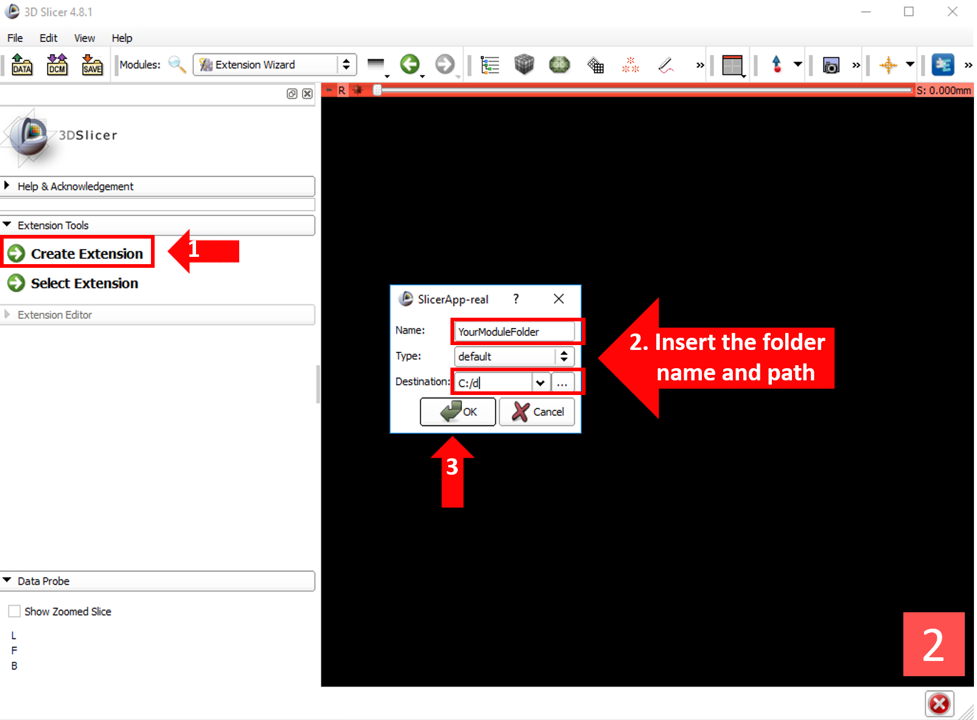
Task: Open the Segment Editor icon
Action: (666, 65)
